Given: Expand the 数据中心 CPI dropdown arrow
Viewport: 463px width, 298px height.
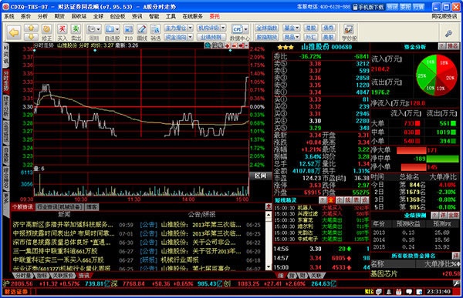Looking at the screenshot, I should tap(245, 29).
